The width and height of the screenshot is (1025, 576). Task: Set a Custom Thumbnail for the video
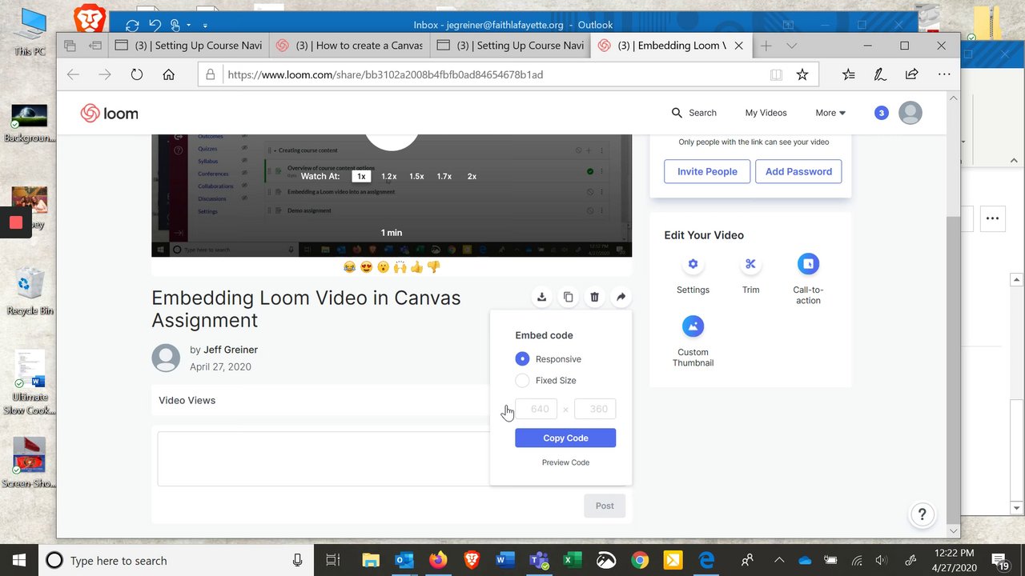coord(693,326)
